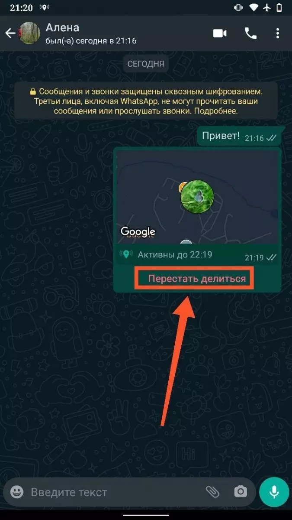Tap the back arrow to leave chat
292x520 pixels.
(10, 33)
